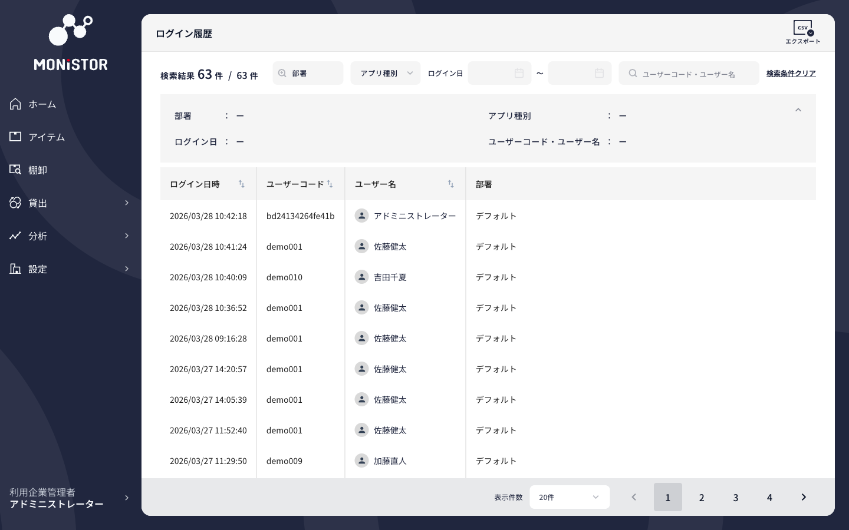849x530 pixels.
Task: Click the calendar icon in the ログイン日 field
Action: 519,73
